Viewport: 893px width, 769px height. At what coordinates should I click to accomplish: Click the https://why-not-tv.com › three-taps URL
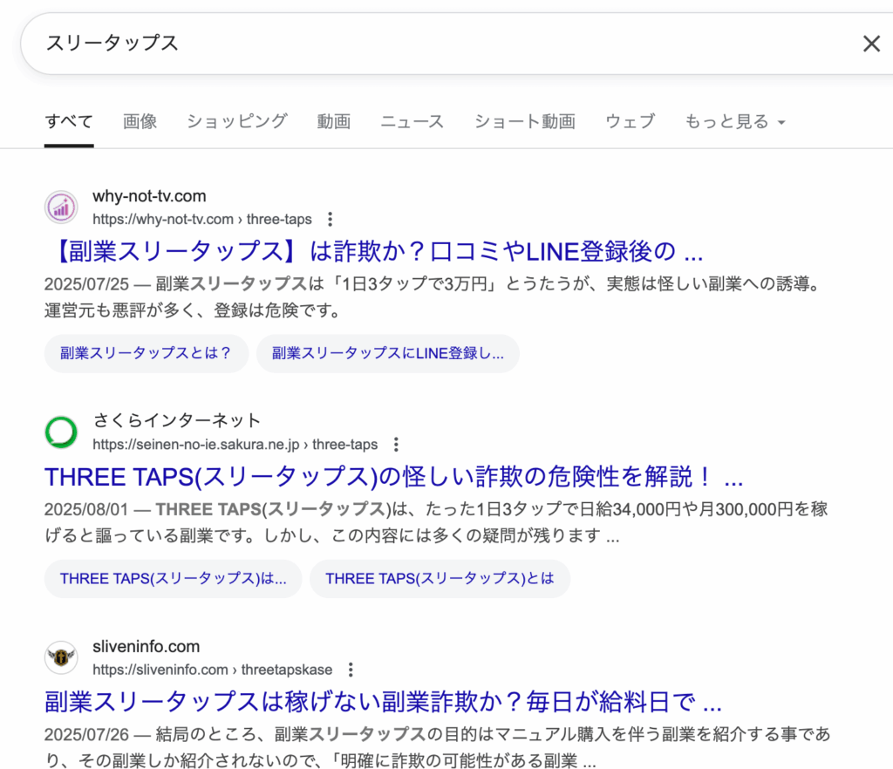[202, 219]
